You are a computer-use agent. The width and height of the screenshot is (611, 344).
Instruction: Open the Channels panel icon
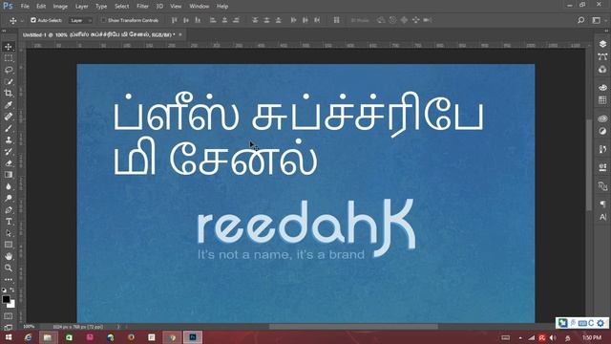pyautogui.click(x=602, y=70)
